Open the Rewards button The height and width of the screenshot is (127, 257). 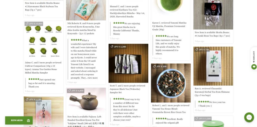coord(19,120)
